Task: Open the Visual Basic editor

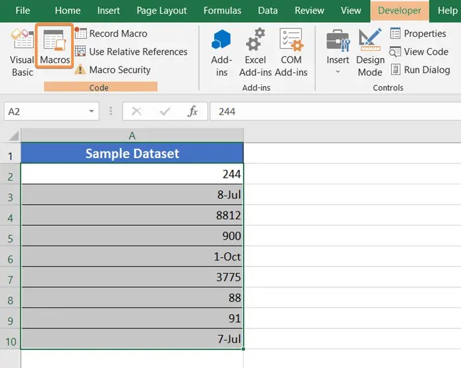Action: (x=22, y=52)
